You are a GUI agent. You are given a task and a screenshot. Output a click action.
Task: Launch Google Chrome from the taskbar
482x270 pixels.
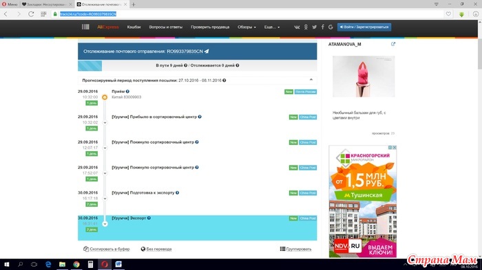tap(76, 265)
